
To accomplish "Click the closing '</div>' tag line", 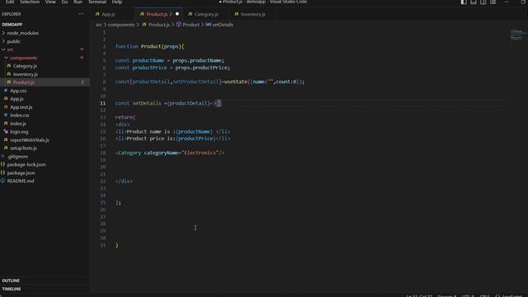I will pyautogui.click(x=124, y=181).
